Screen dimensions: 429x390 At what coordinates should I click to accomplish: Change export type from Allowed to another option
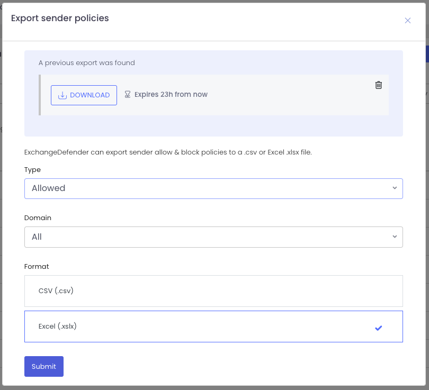tap(213, 188)
